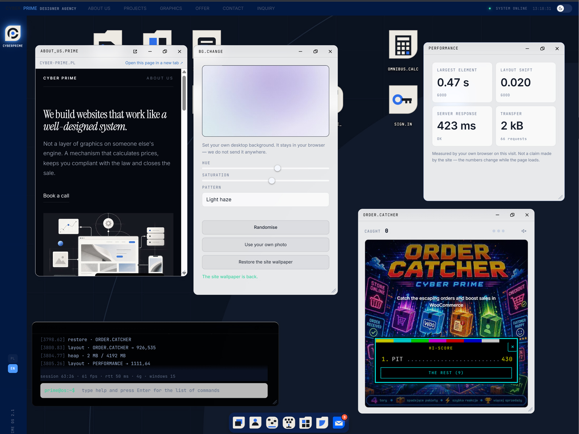Click the Server Response 423 ms card

(462, 126)
